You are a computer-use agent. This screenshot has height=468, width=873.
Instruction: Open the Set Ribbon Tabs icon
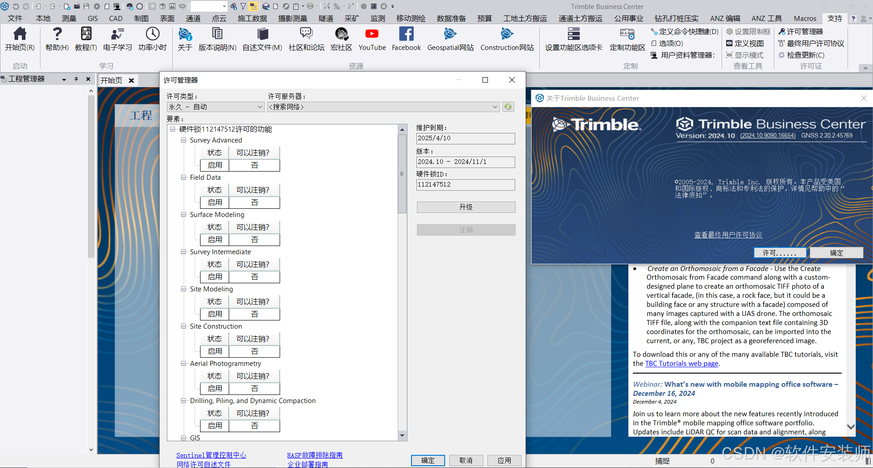574,34
